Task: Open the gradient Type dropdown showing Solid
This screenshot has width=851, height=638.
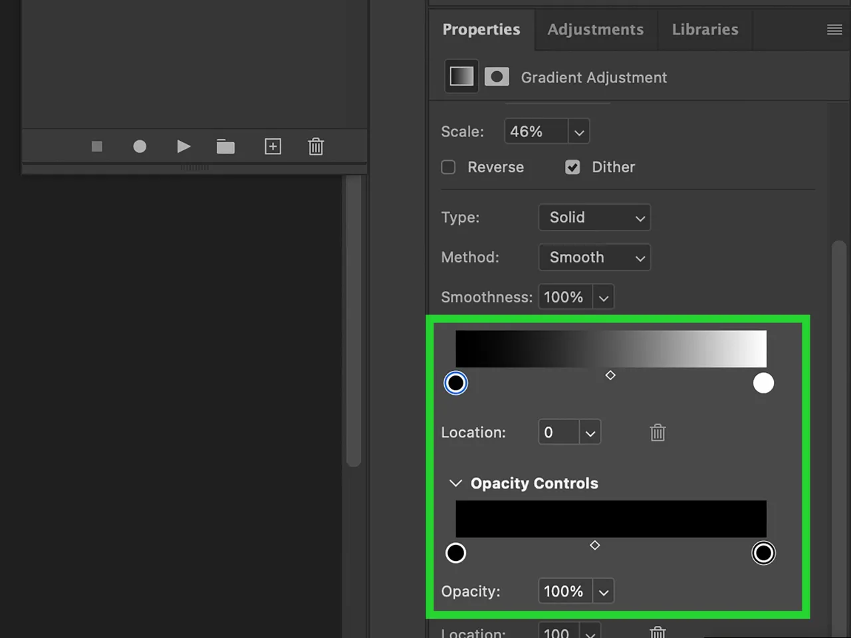Action: click(594, 218)
